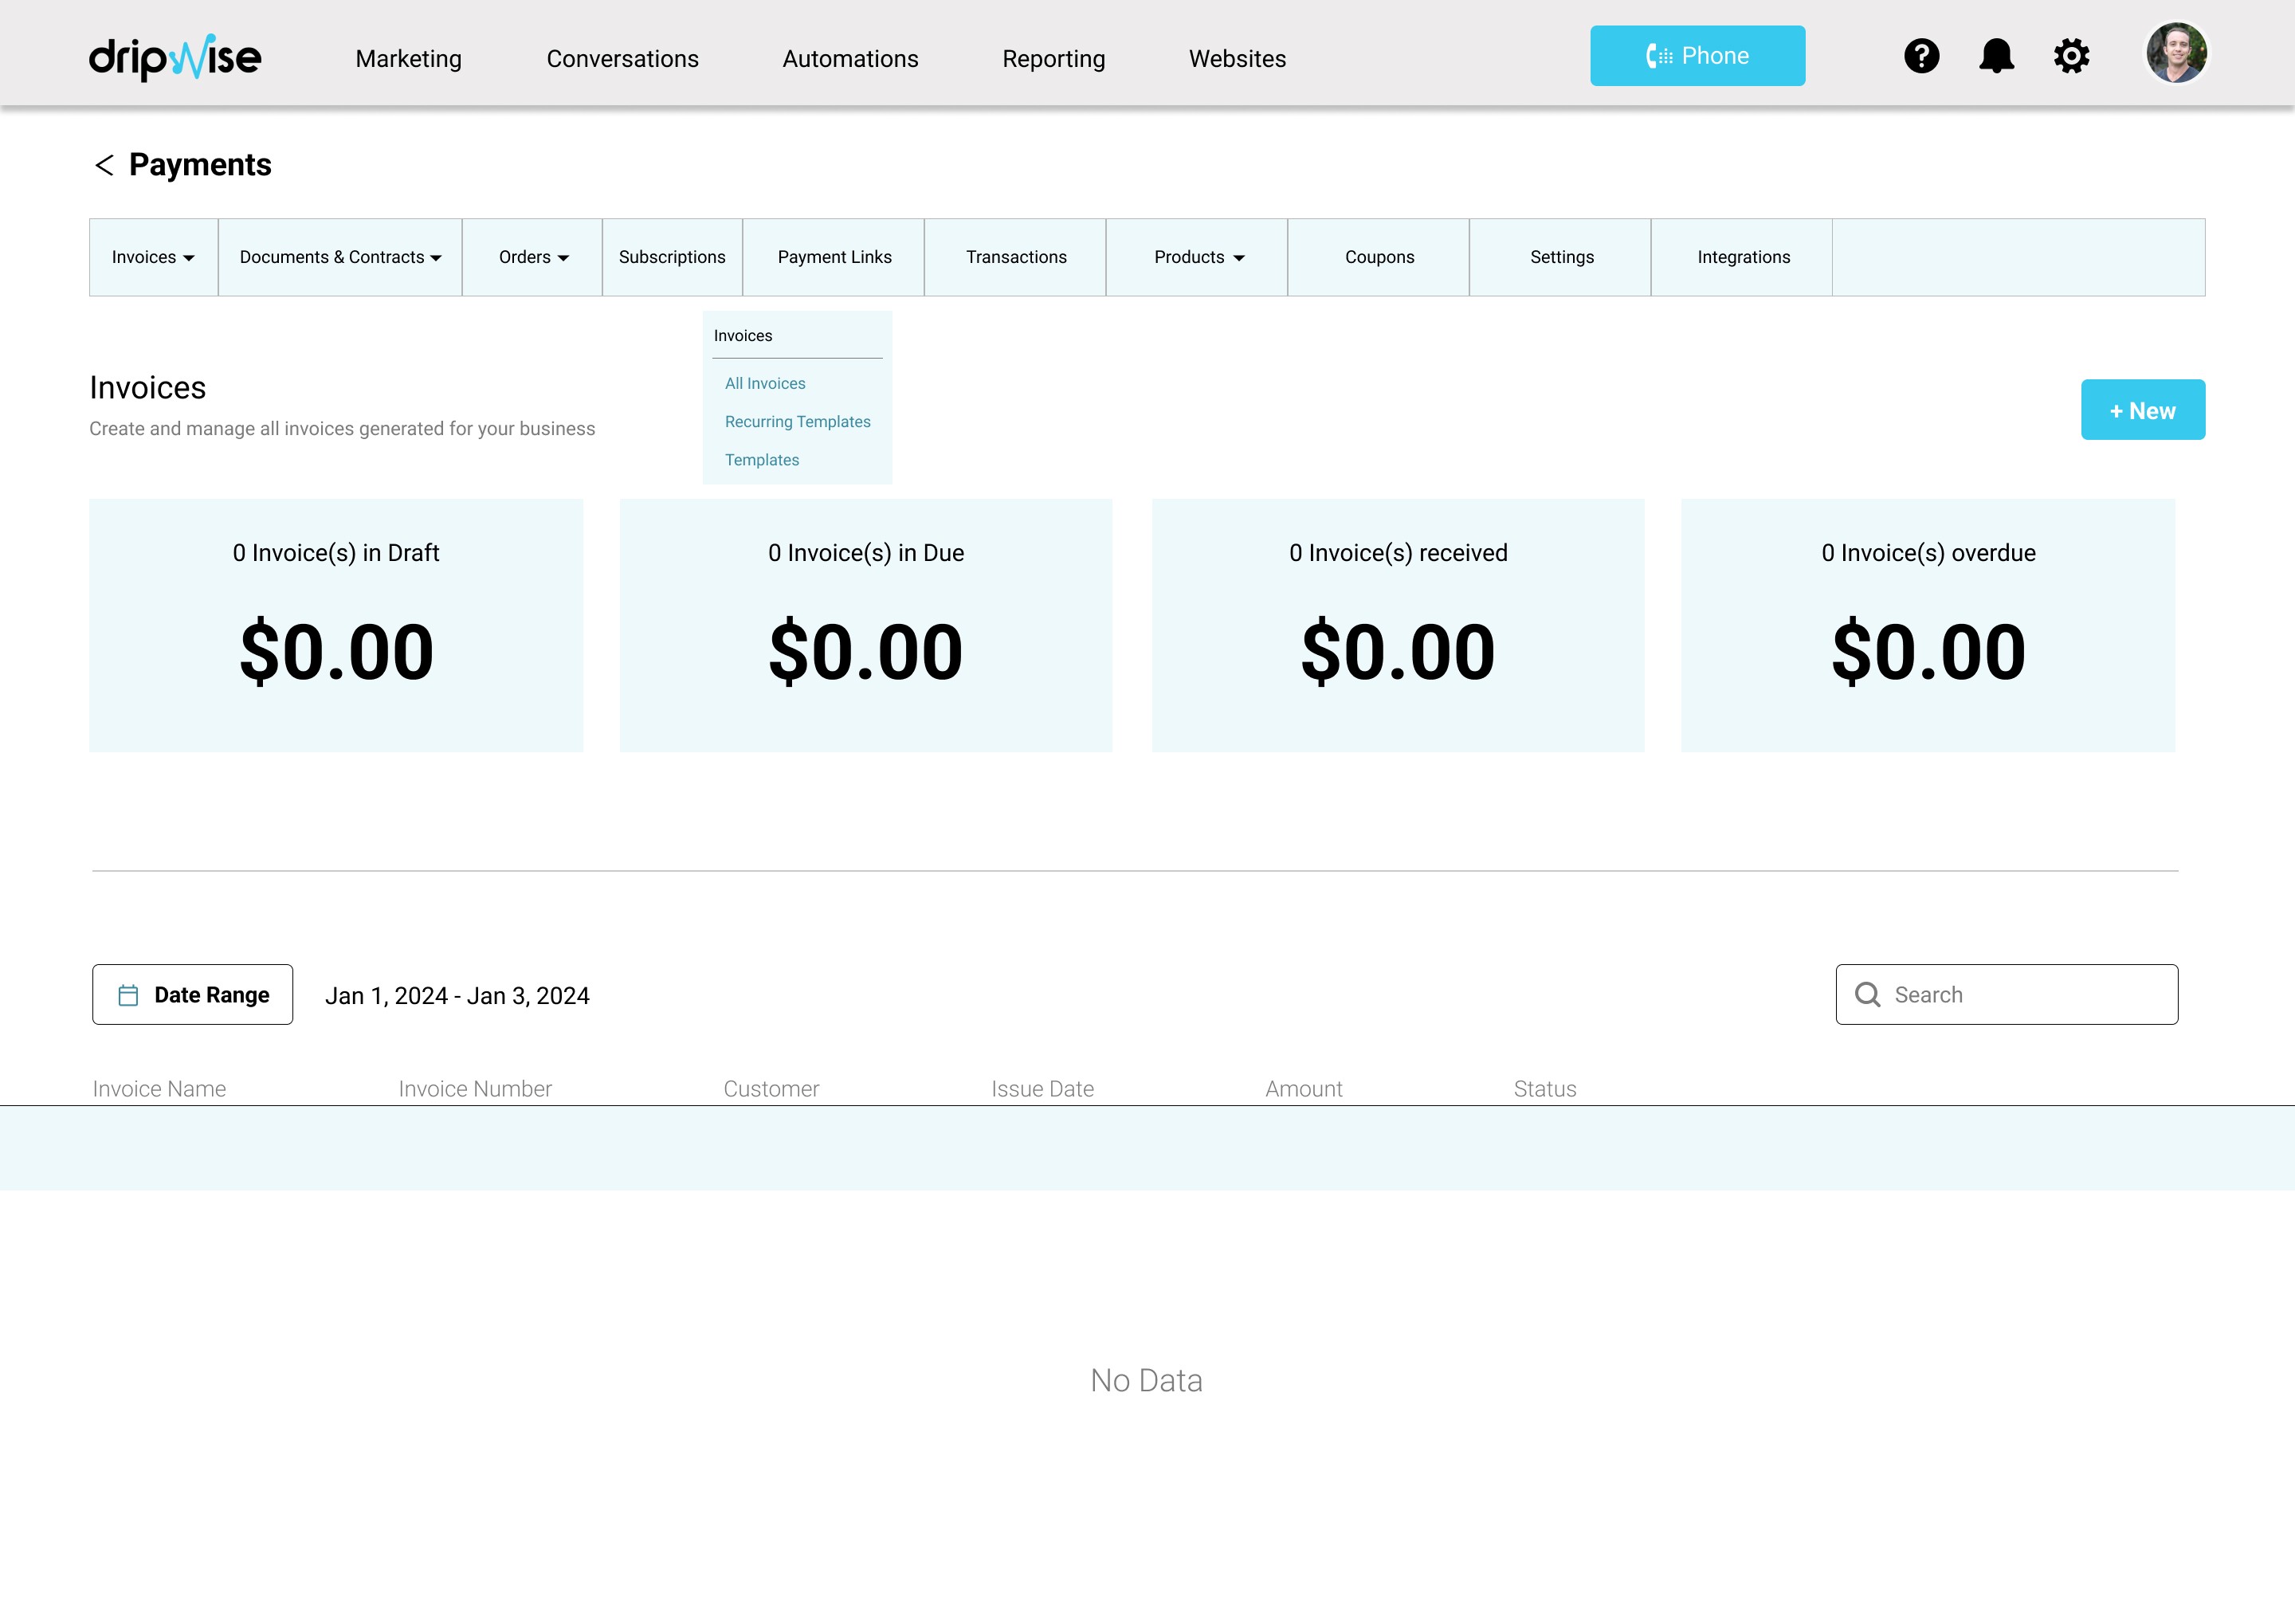2295x1624 pixels.
Task: Choose All Invoices from the dropdown menu
Action: [x=765, y=384]
